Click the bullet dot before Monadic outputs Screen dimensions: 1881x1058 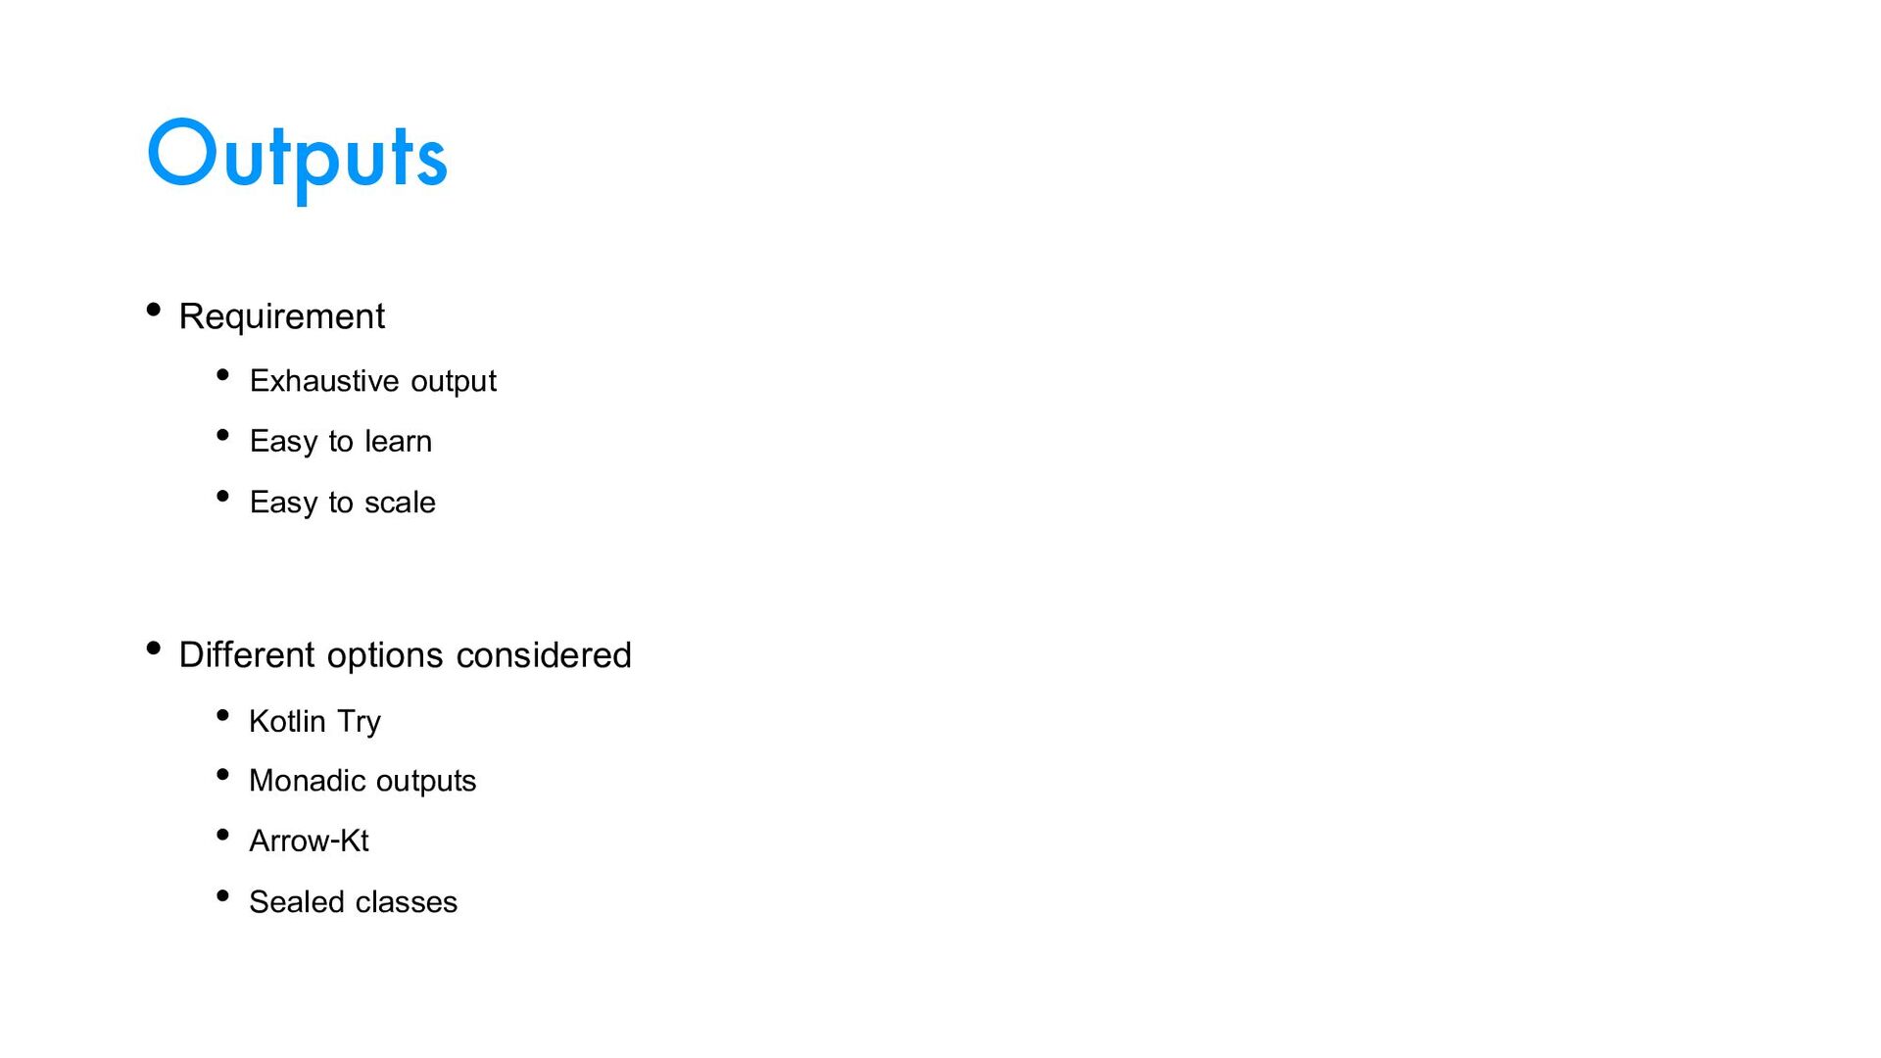223,775
